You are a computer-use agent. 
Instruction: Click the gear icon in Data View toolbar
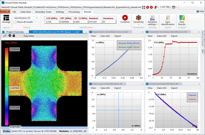[10, 36]
